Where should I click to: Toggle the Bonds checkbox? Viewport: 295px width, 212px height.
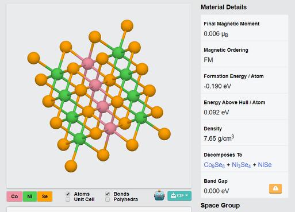coord(108,194)
